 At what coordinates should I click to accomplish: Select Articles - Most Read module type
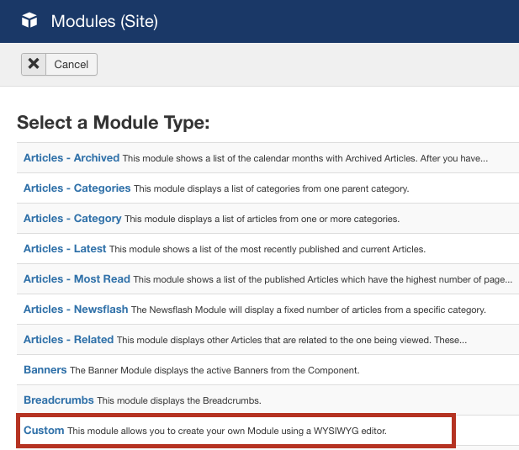point(77,279)
